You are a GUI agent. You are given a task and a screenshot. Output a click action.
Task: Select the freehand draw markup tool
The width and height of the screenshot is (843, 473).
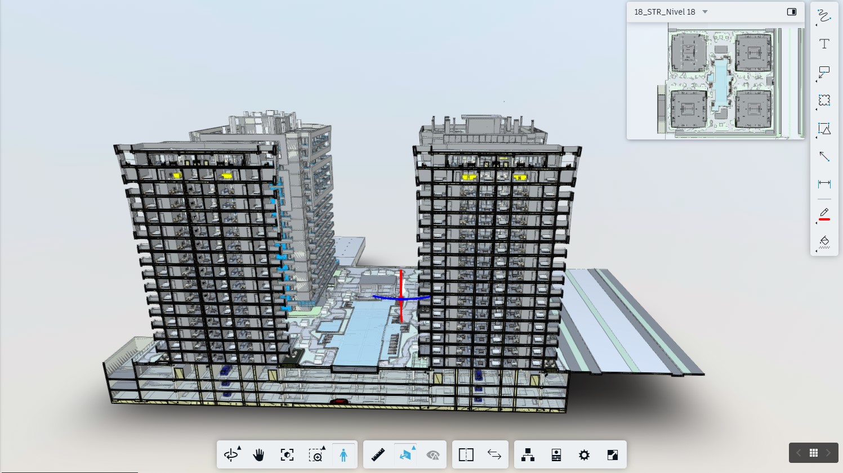click(x=824, y=16)
